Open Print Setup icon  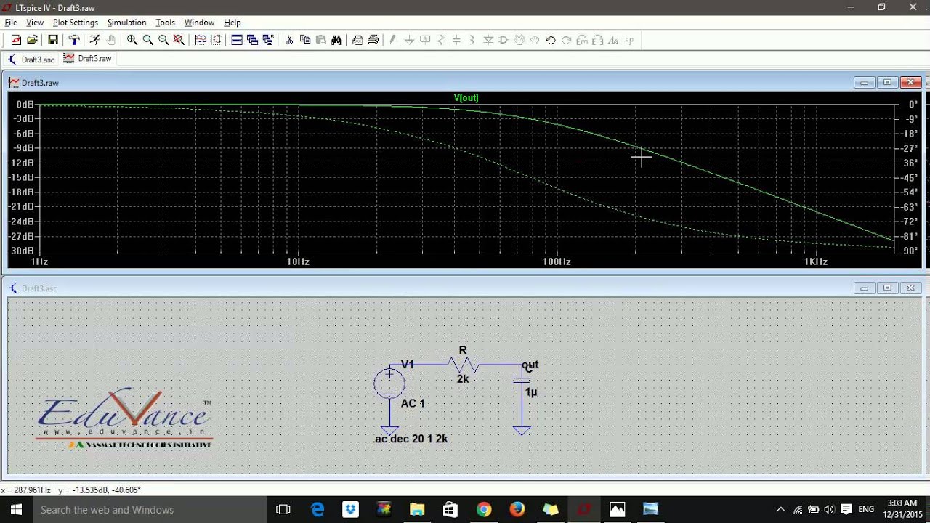pyautogui.click(x=357, y=40)
